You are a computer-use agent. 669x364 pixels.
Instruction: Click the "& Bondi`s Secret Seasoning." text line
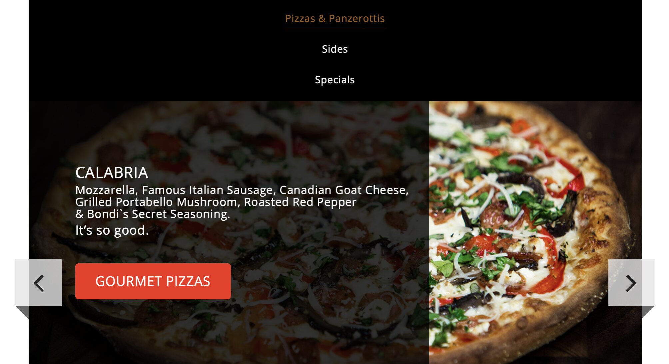tap(153, 214)
